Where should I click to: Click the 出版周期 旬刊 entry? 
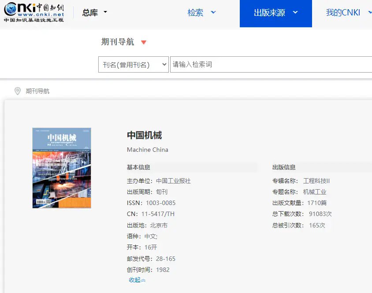tap(147, 192)
